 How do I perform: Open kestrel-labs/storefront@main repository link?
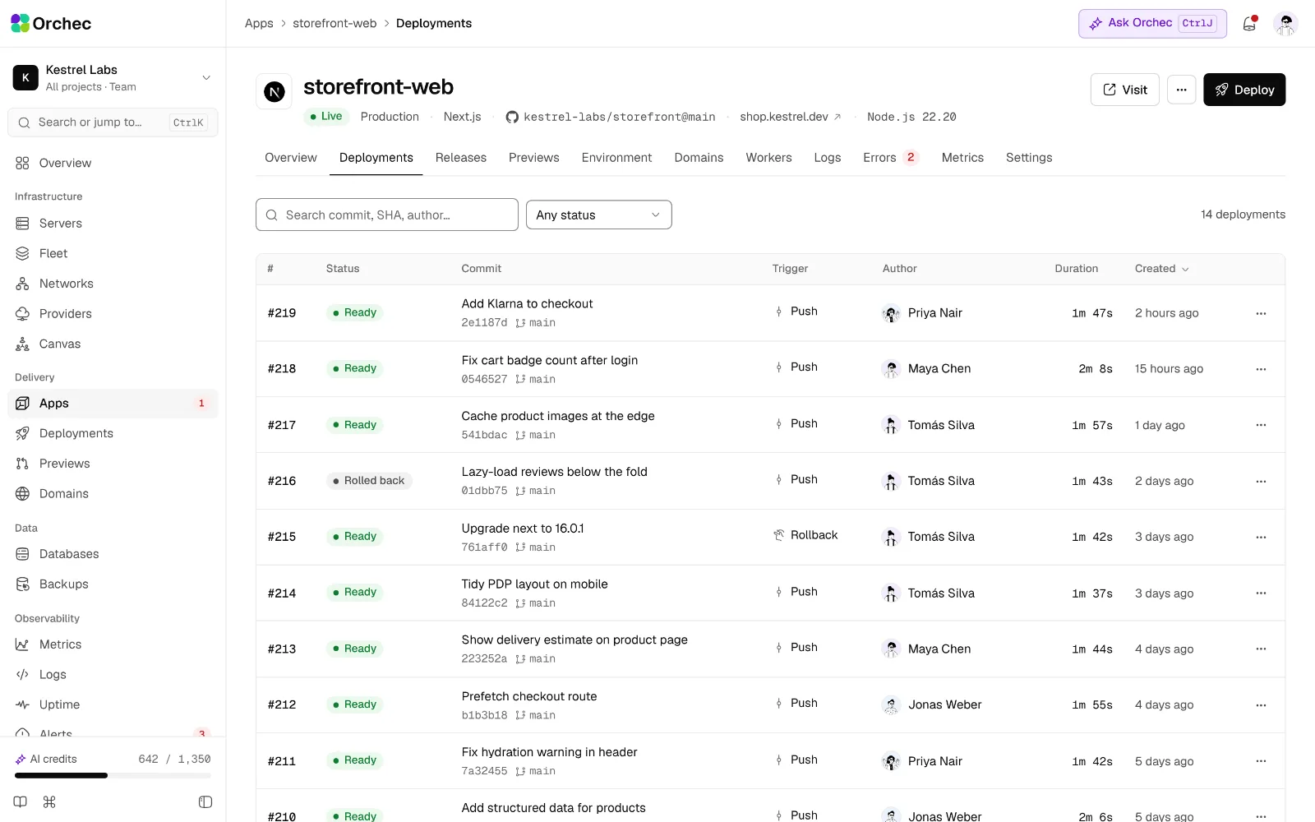click(x=611, y=117)
